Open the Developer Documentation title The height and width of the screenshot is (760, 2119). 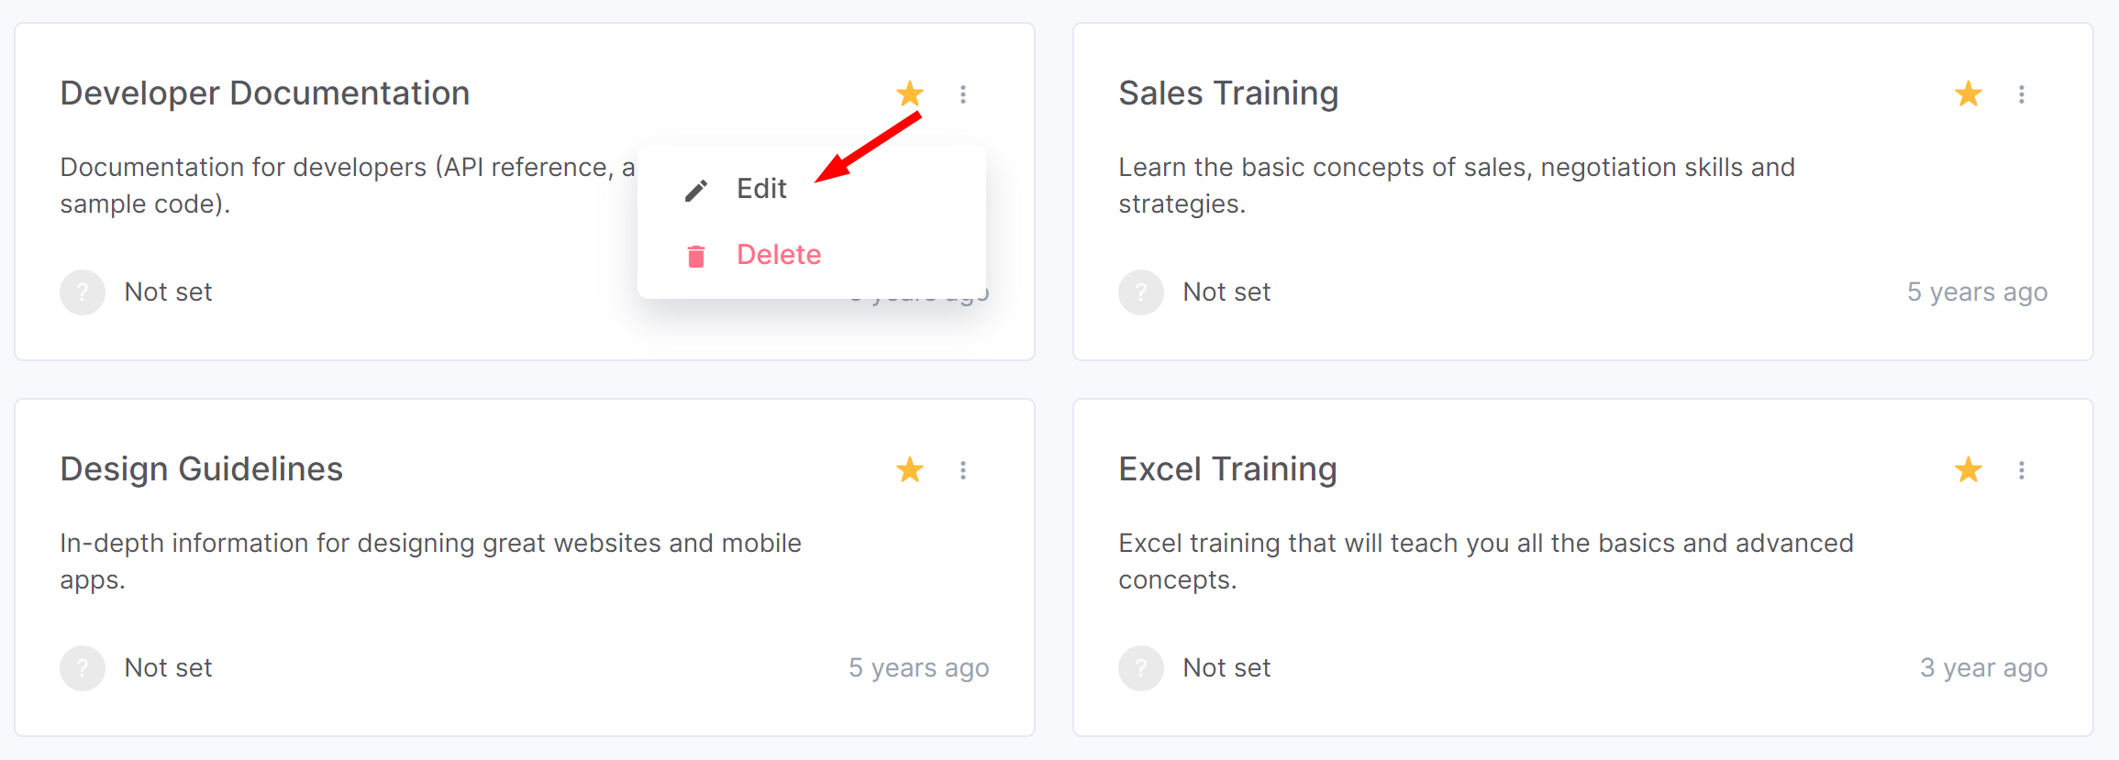[265, 94]
